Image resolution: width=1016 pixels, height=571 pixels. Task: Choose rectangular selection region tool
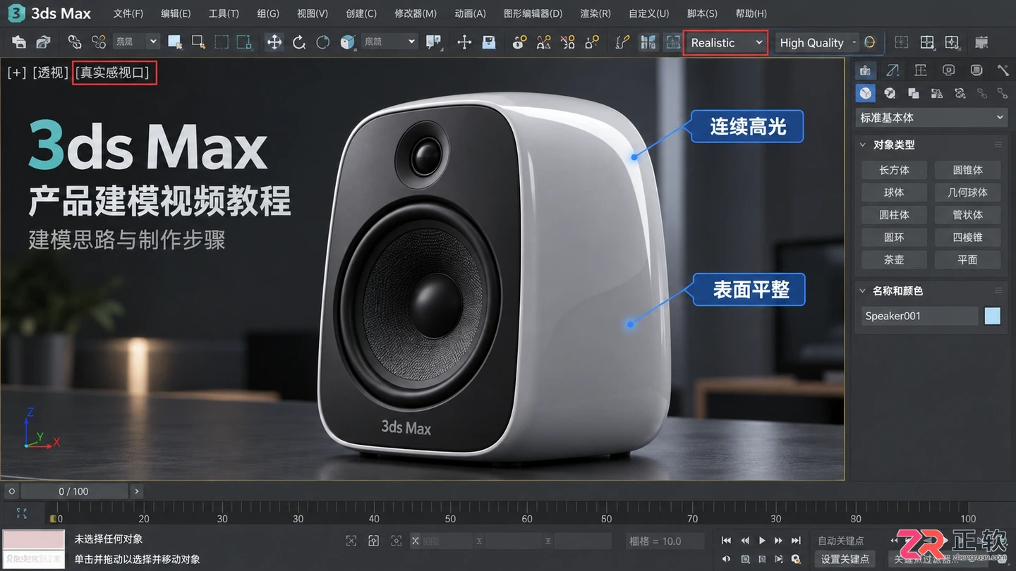click(222, 42)
